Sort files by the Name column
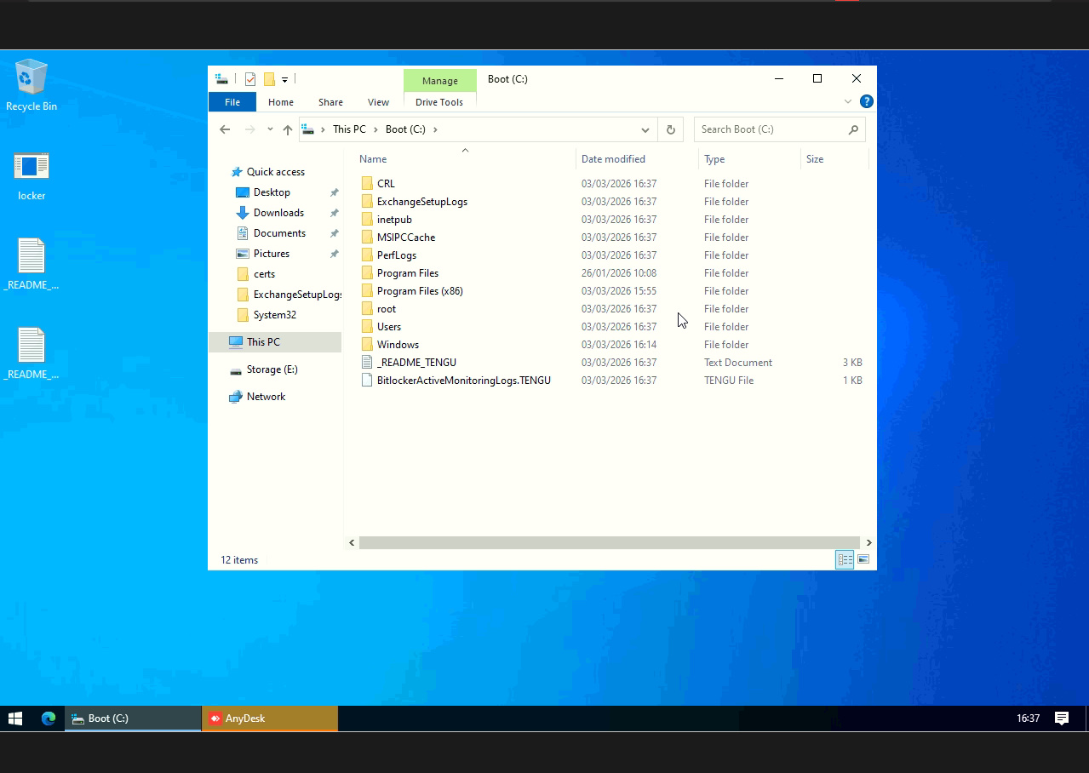Image resolution: width=1089 pixels, height=773 pixels. [x=373, y=159]
